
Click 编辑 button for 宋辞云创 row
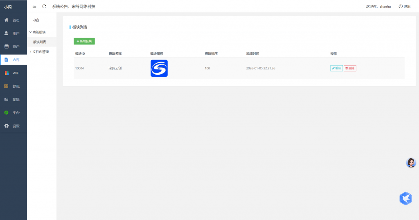pyautogui.click(x=336, y=68)
